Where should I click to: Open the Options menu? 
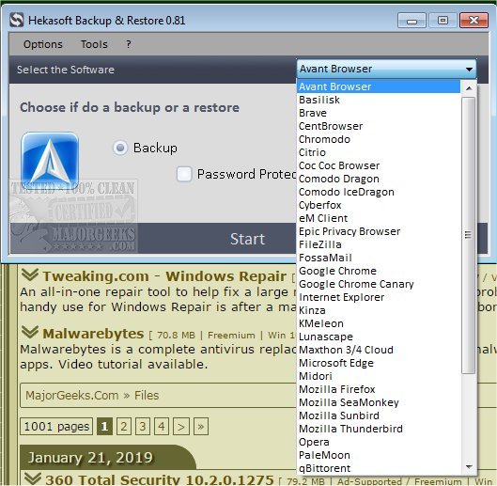click(43, 44)
